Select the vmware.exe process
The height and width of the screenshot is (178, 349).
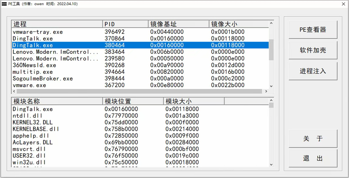pyautogui.click(x=140, y=85)
